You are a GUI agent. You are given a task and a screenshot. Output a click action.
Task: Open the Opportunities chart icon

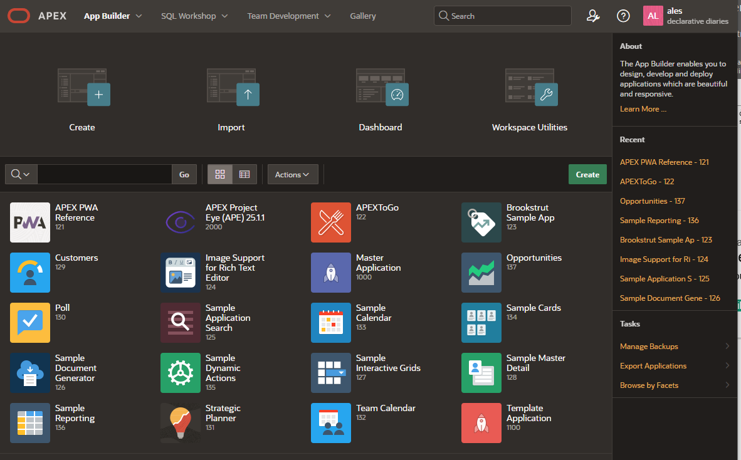(x=481, y=273)
